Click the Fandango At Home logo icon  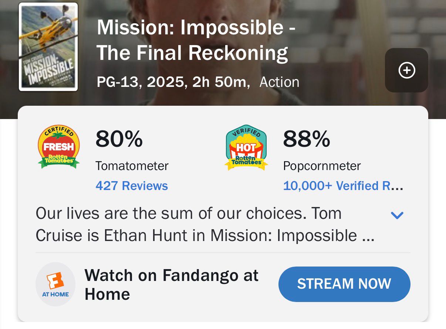pos(55,284)
